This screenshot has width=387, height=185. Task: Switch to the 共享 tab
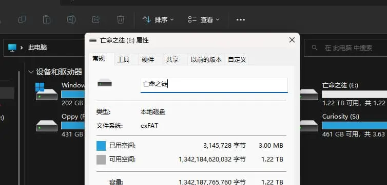pyautogui.click(x=172, y=60)
